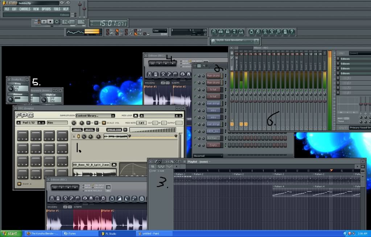Viewport: 371px width, 237px height.
Task: Click the FPC 'Spread Even' button
Action: coord(114,130)
